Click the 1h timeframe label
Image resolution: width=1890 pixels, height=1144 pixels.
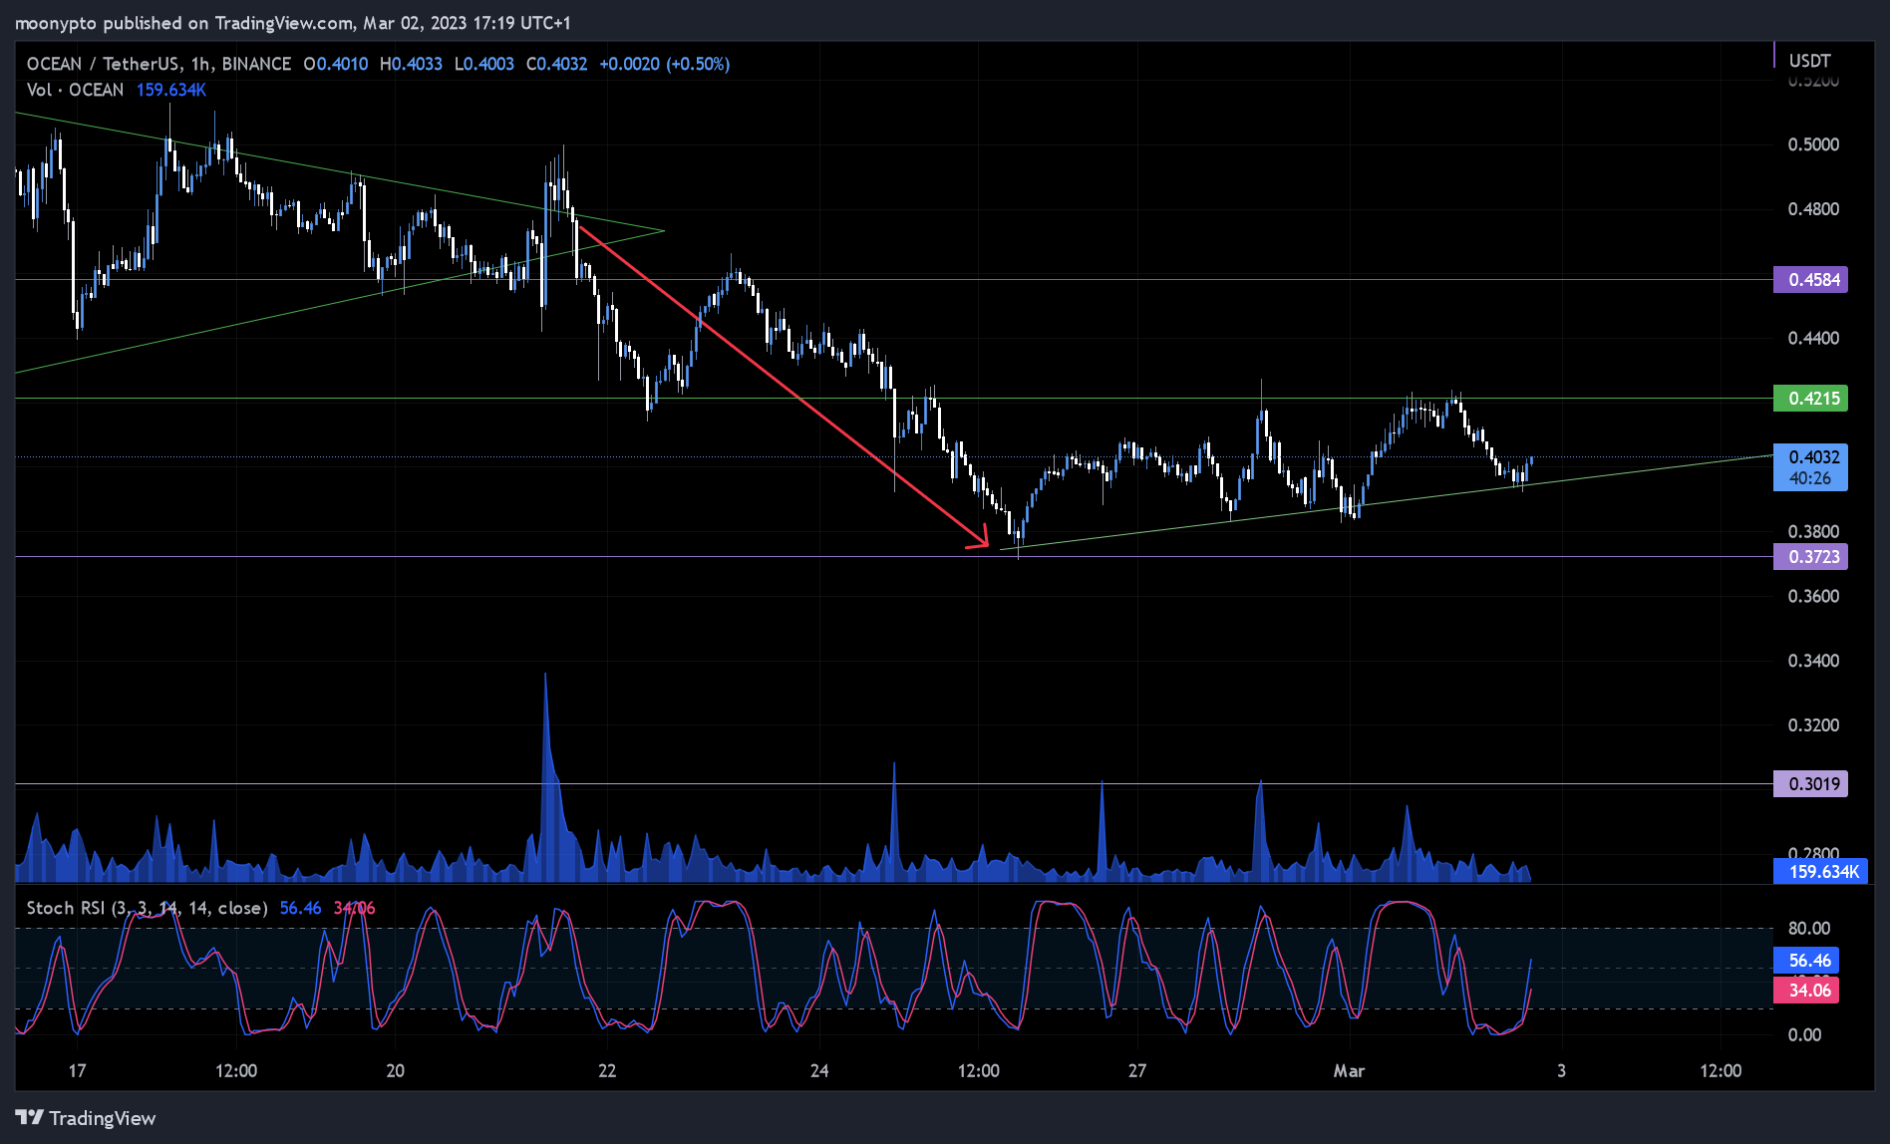(x=200, y=64)
